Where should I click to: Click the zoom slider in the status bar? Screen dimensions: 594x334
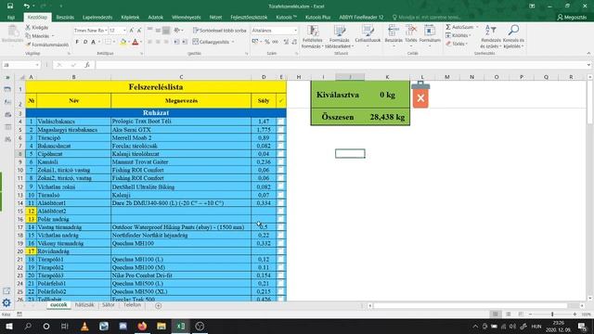click(x=552, y=315)
